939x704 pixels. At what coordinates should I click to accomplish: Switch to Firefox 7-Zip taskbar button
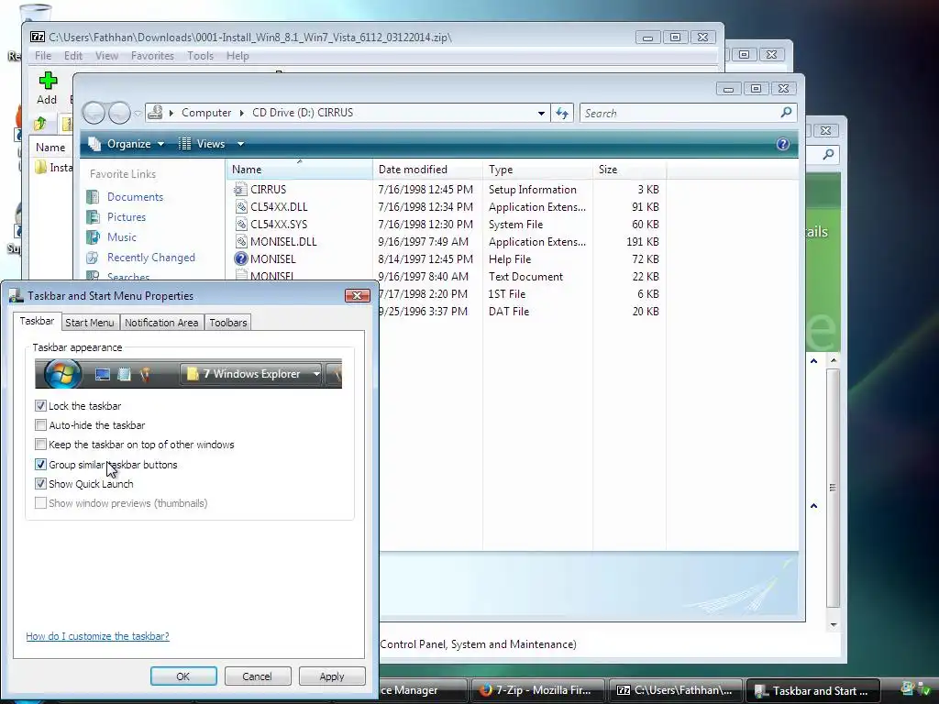[537, 690]
